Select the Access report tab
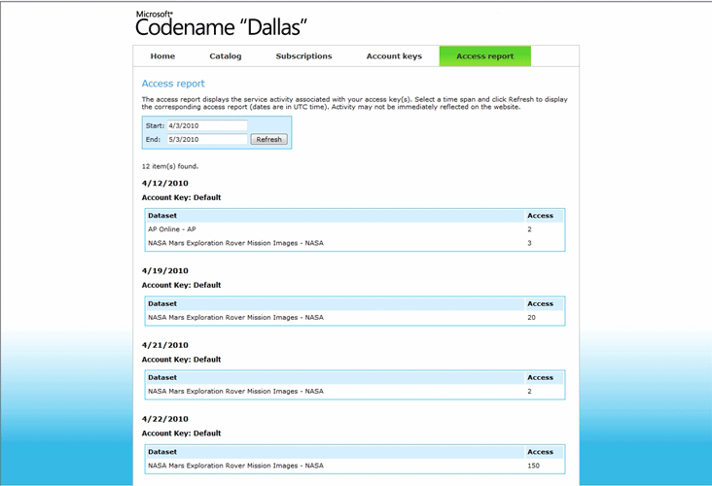The image size is (712, 486). pyautogui.click(x=485, y=56)
